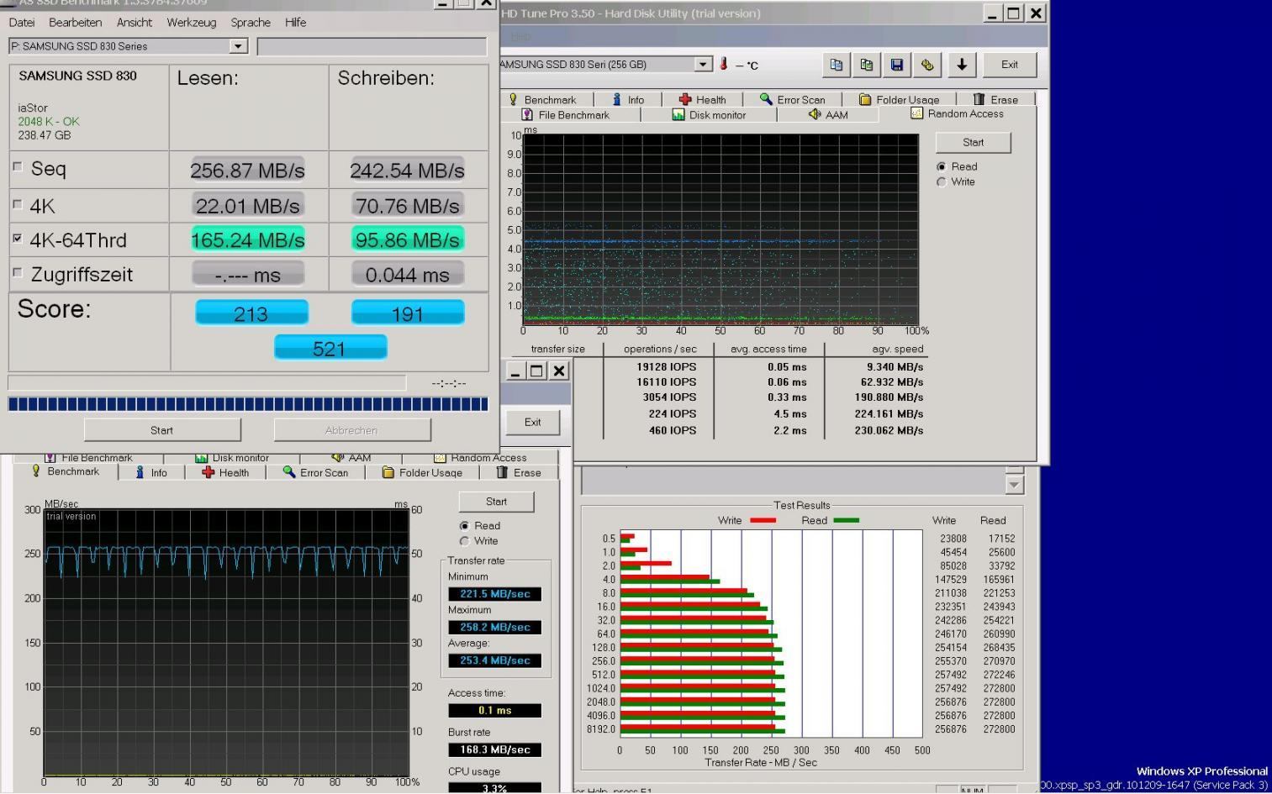The height and width of the screenshot is (794, 1272).
Task: Click Start in the Random Access tab
Action: (973, 143)
